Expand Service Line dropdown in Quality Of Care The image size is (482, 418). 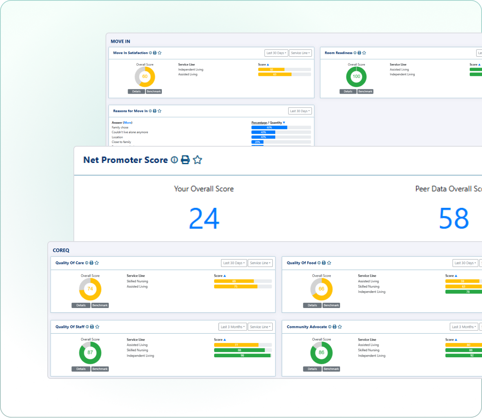point(260,263)
